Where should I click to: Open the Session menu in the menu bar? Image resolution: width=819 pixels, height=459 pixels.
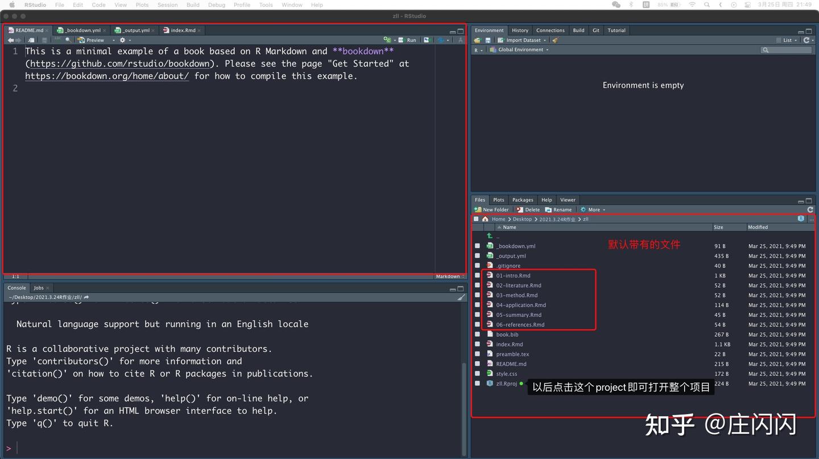coord(167,5)
